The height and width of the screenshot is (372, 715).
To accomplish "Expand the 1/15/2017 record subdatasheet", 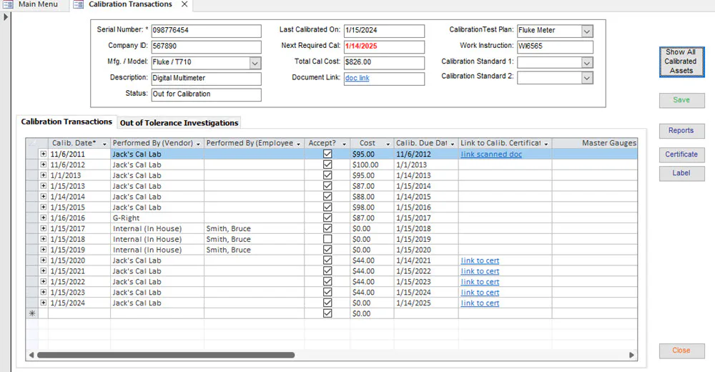I will pos(43,228).
